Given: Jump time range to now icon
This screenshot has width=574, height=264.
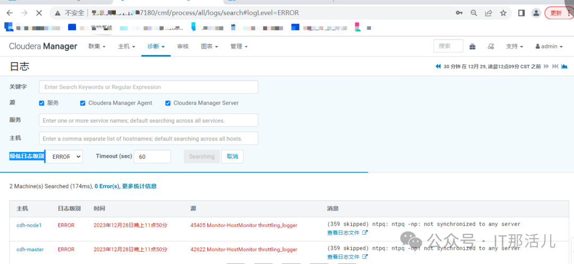Looking at the screenshot, I should click(x=555, y=66).
